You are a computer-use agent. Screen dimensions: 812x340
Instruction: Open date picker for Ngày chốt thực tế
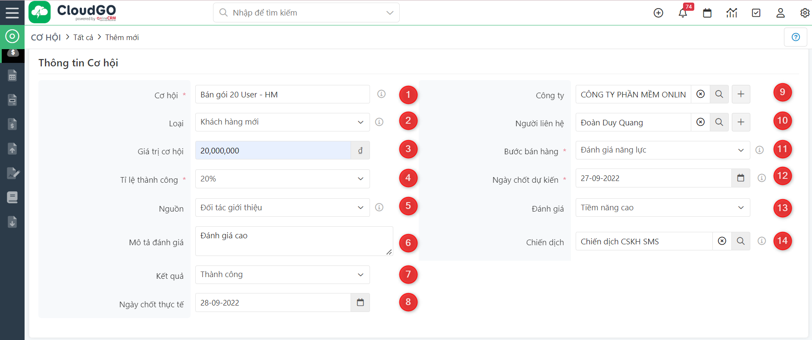click(360, 303)
